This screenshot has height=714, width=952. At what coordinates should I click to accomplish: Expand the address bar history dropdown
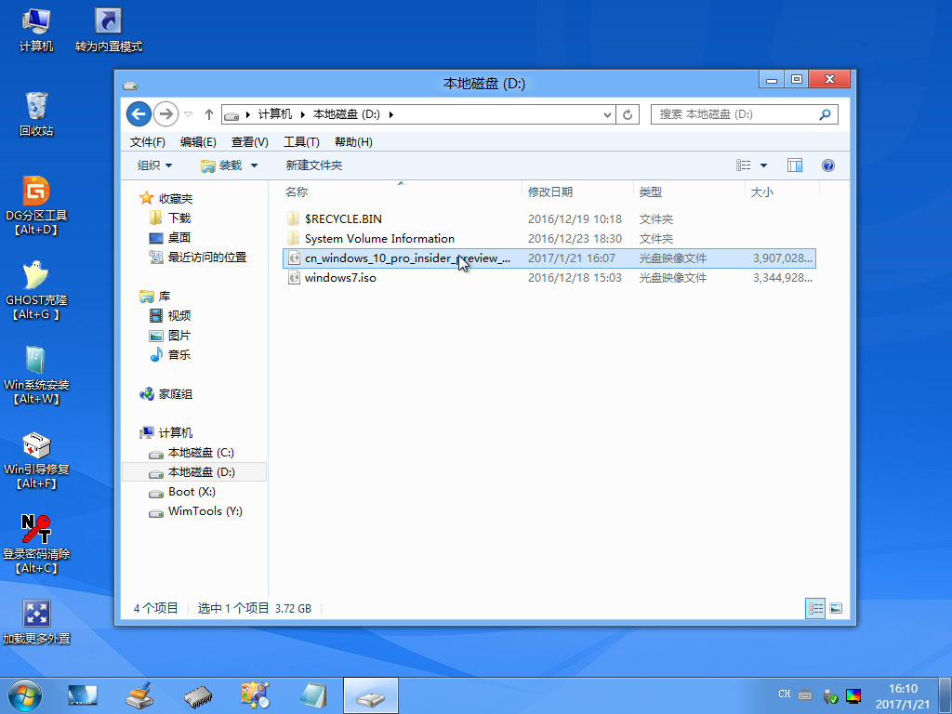click(607, 114)
